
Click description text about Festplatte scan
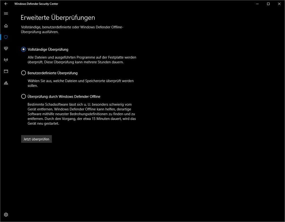coord(82,60)
